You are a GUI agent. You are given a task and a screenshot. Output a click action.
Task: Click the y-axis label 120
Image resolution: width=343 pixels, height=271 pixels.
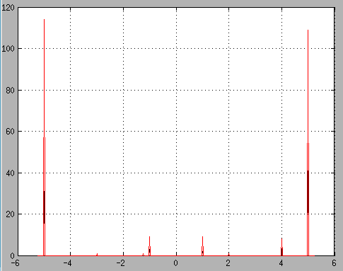(8, 8)
